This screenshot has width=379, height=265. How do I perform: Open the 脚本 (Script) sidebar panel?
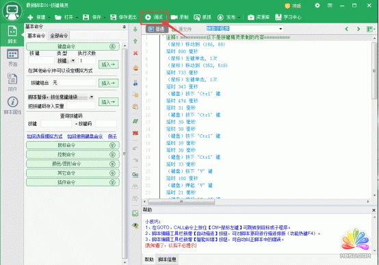[12, 35]
